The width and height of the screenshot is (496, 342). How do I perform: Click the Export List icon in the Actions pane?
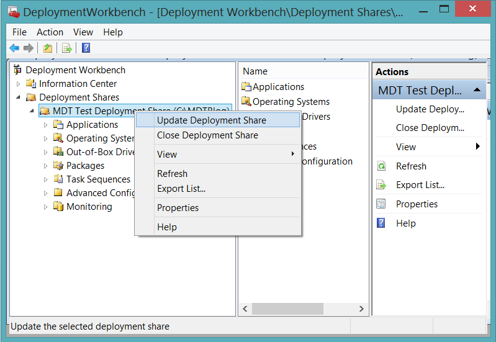(x=382, y=184)
